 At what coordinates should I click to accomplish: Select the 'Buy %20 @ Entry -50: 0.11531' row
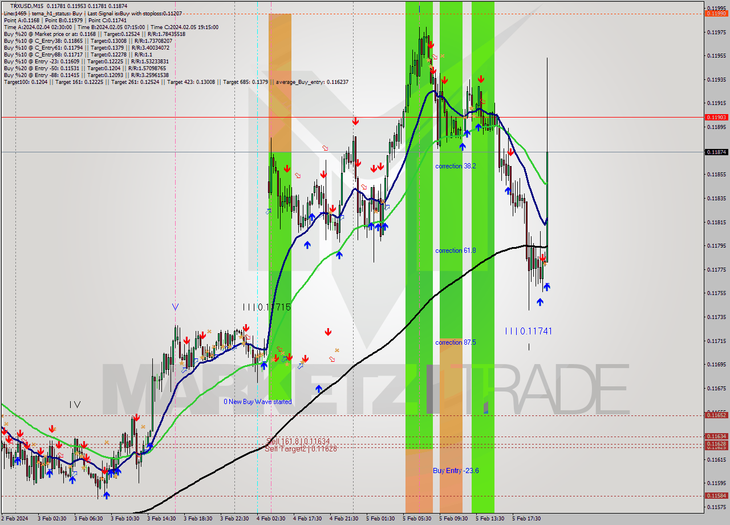pos(84,68)
